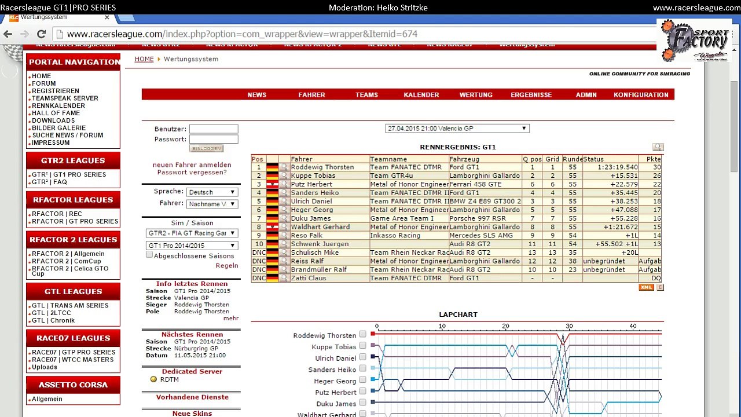Open driver details icon for Waldhart Gerhard
Image resolution: width=741 pixels, height=417 pixels.
(x=284, y=227)
